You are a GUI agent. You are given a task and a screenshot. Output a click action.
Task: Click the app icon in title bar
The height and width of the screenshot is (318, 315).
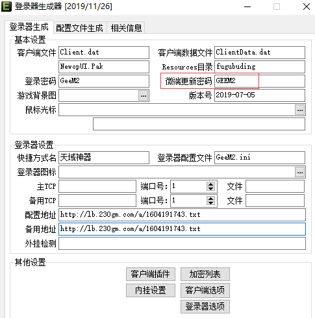[6, 6]
